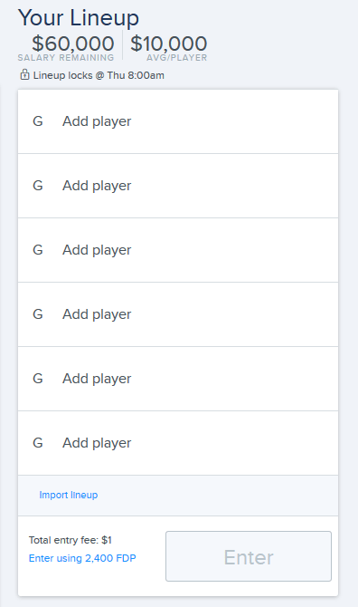The height and width of the screenshot is (607, 358).
Task: Click the G position label in the first row
Action: click(38, 121)
